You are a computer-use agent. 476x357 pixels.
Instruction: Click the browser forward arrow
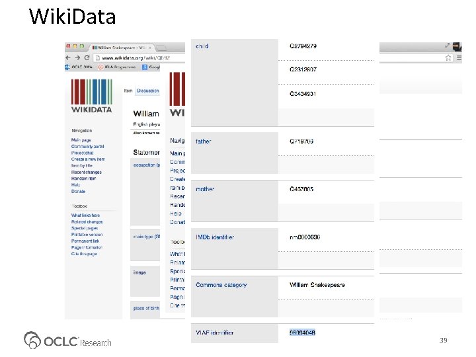pos(77,58)
